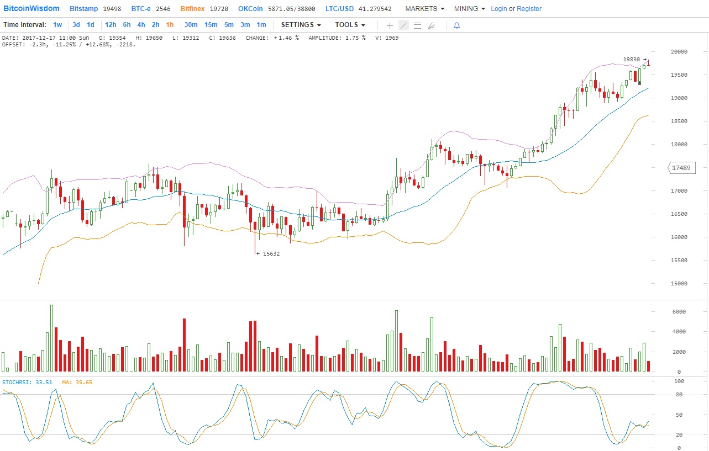The width and height of the screenshot is (709, 451).
Task: Select the crosshair cursor tool
Action: (x=390, y=25)
